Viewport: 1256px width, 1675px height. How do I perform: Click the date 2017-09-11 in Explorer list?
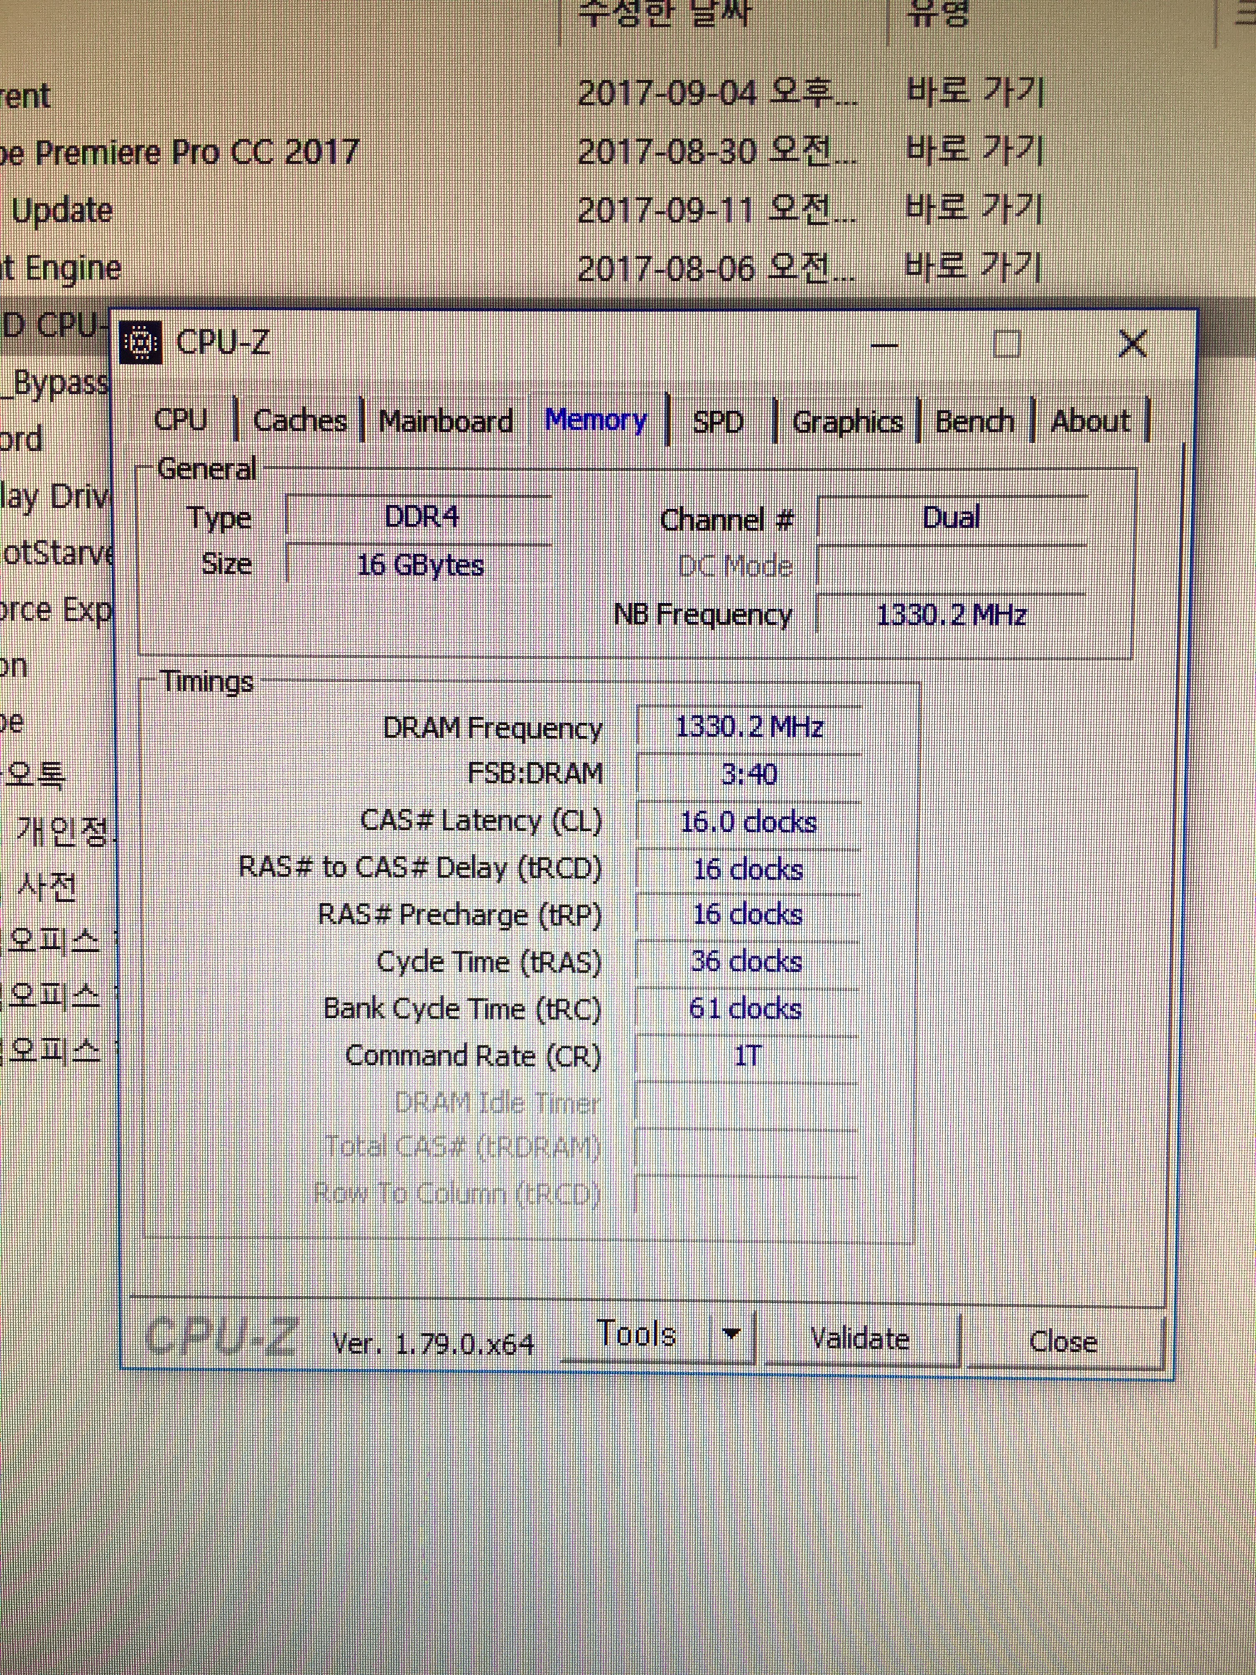666,210
